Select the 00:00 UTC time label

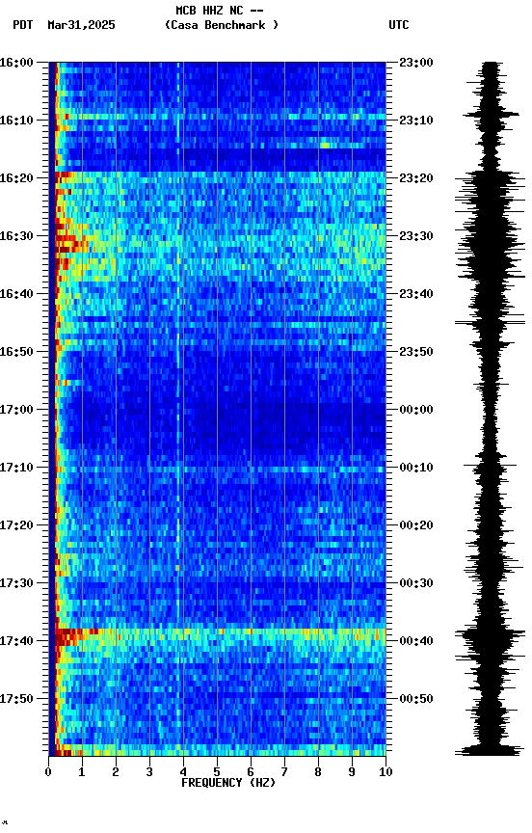416,410
